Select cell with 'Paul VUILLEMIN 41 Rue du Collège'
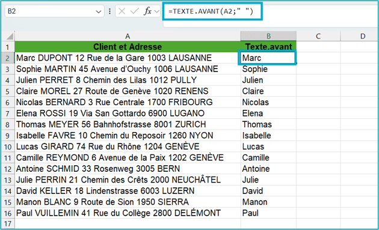 (128, 213)
